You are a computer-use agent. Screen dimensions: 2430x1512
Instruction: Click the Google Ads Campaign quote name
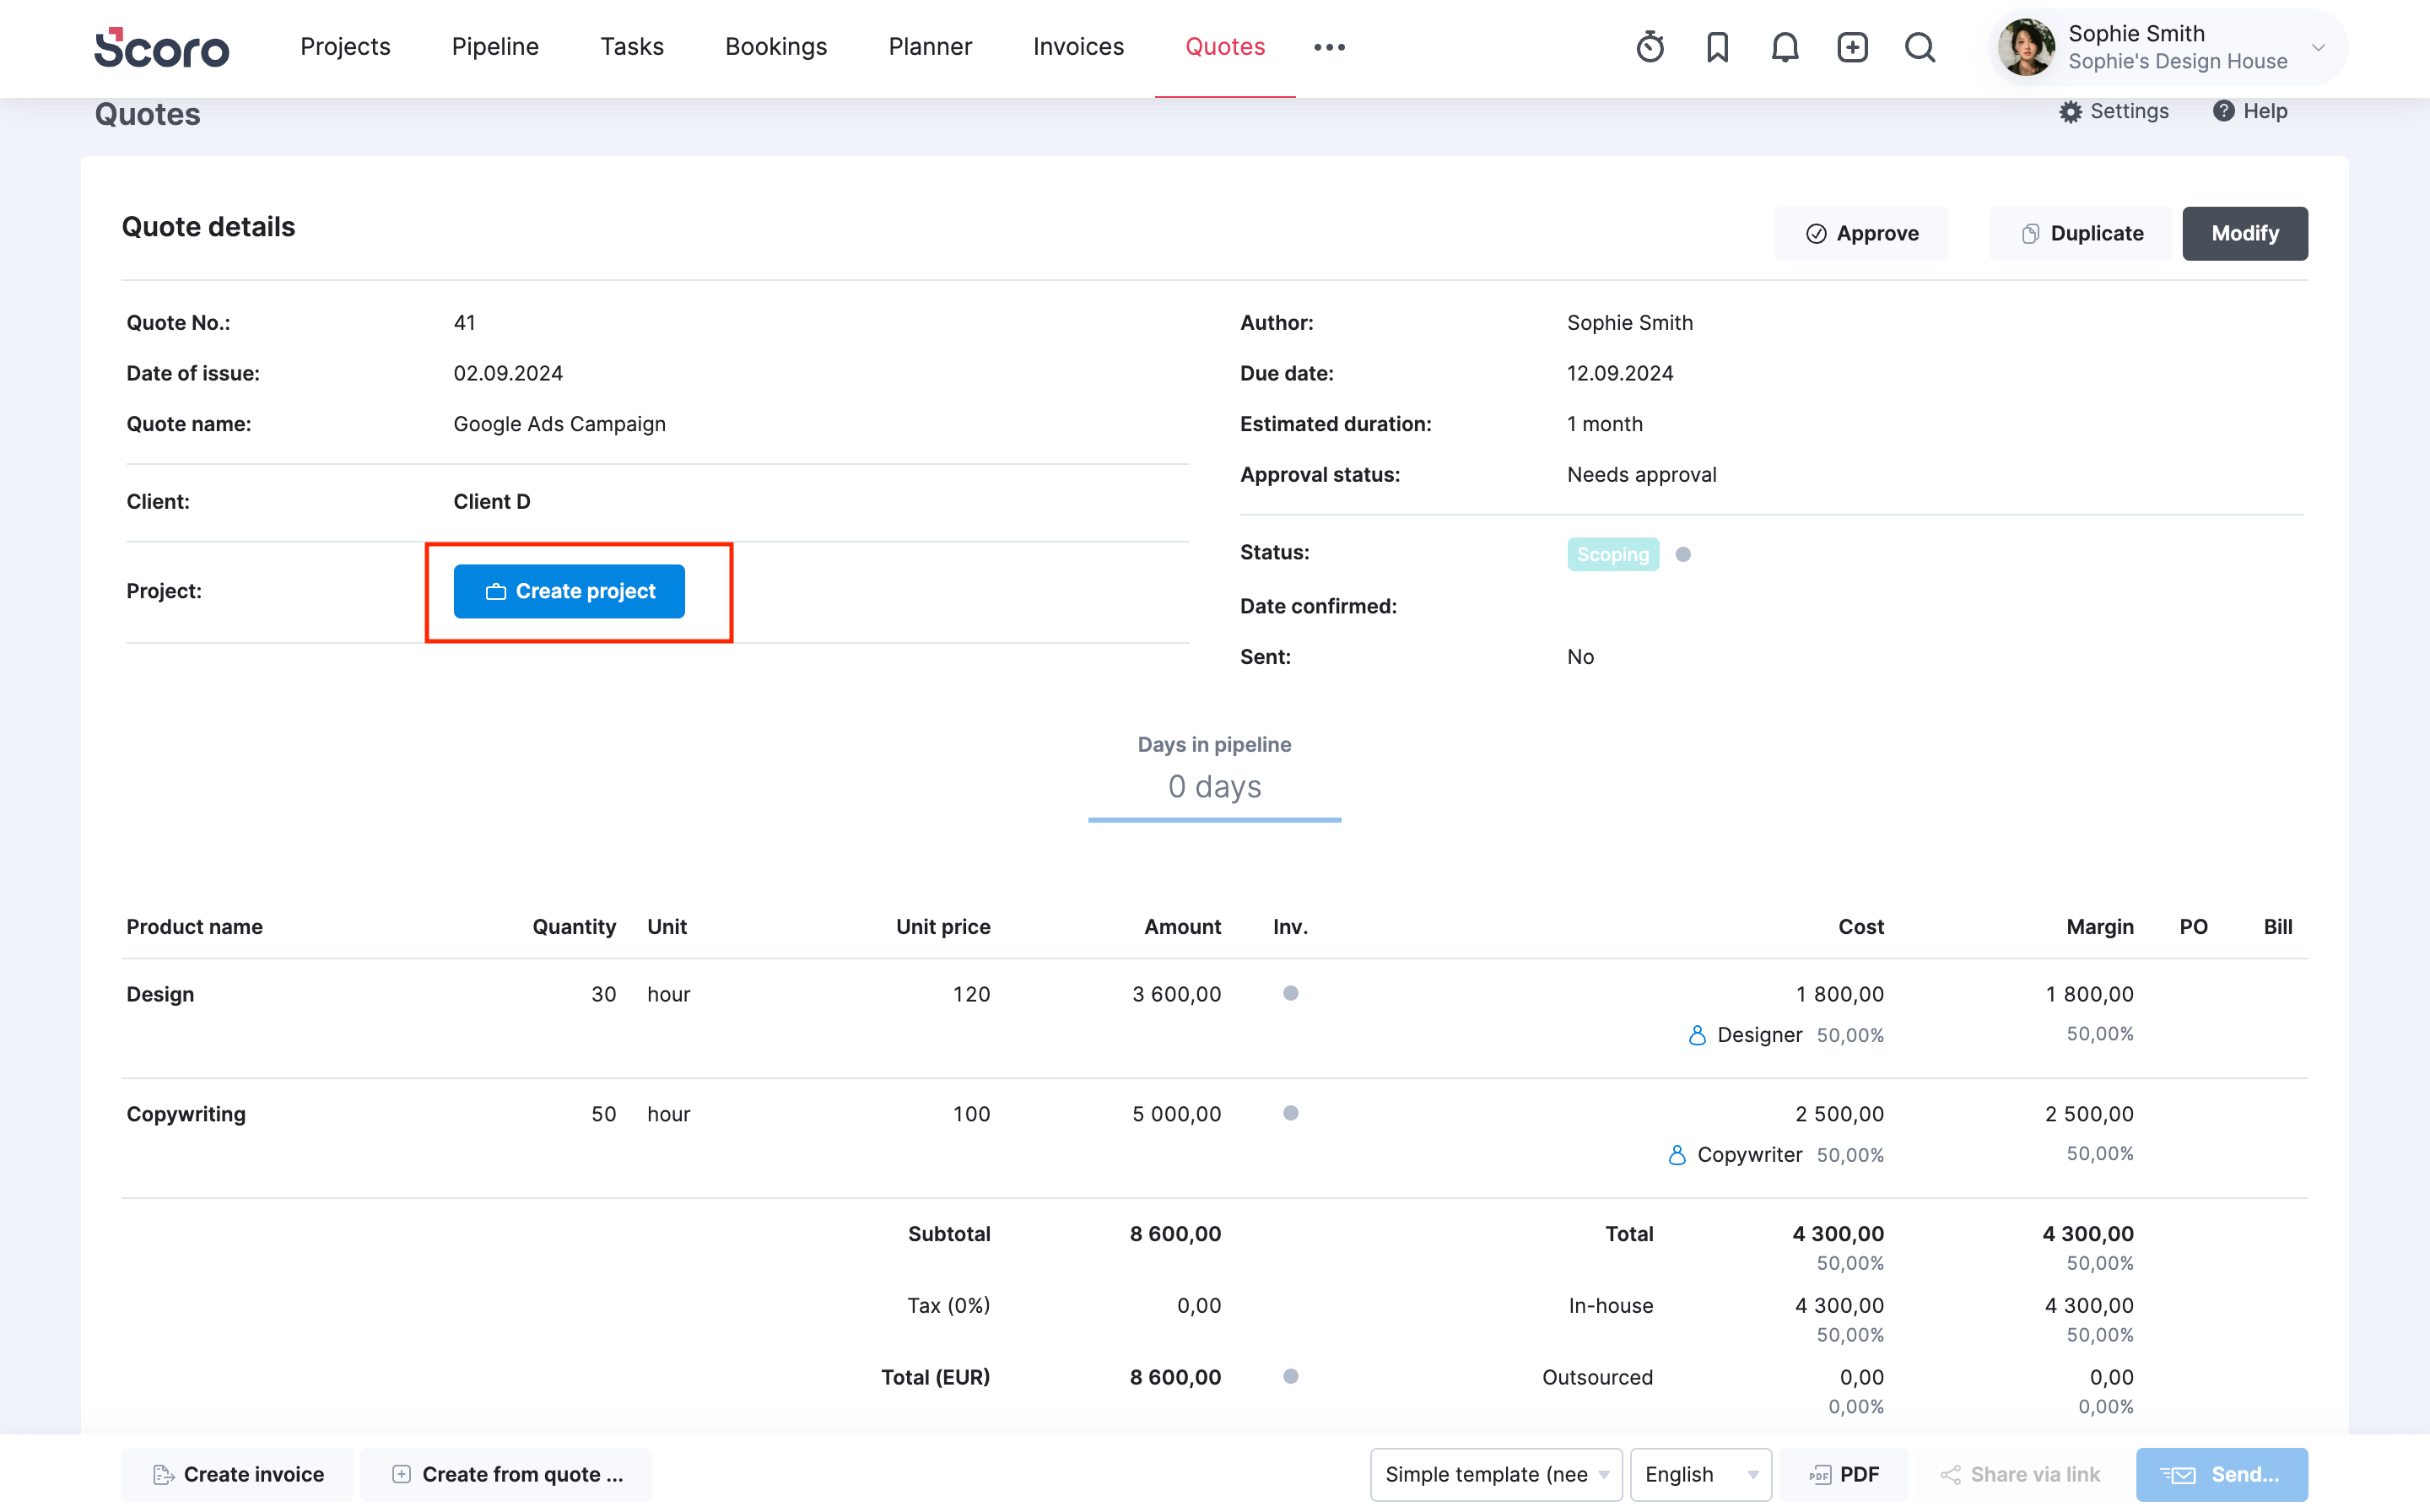click(560, 424)
